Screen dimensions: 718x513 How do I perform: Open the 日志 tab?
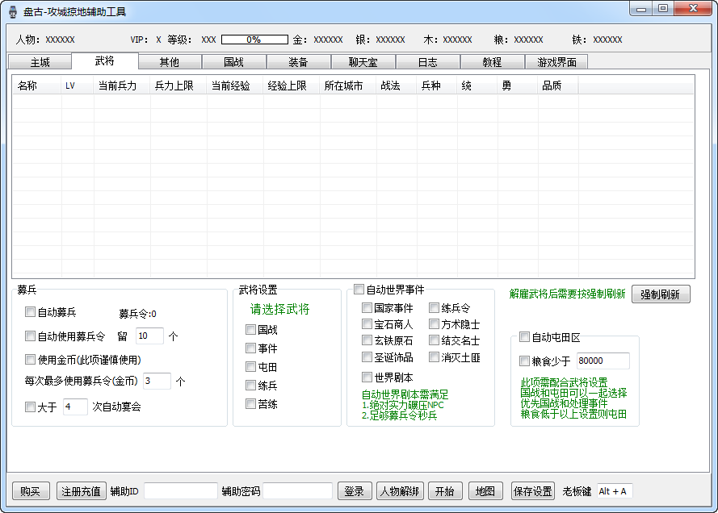click(428, 61)
